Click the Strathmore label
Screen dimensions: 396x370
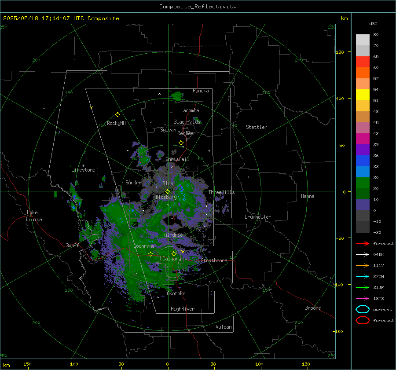[x=214, y=260]
